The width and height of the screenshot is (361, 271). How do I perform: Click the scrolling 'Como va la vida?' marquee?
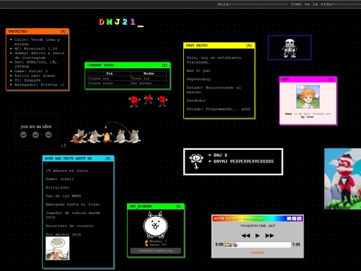tap(312, 4)
